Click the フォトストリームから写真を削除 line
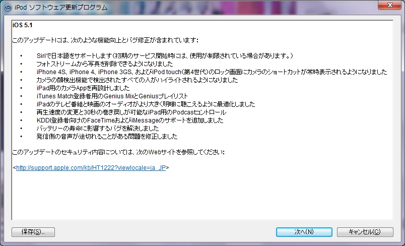Image resolution: width=405 pixels, height=246 pixels. 105,64
